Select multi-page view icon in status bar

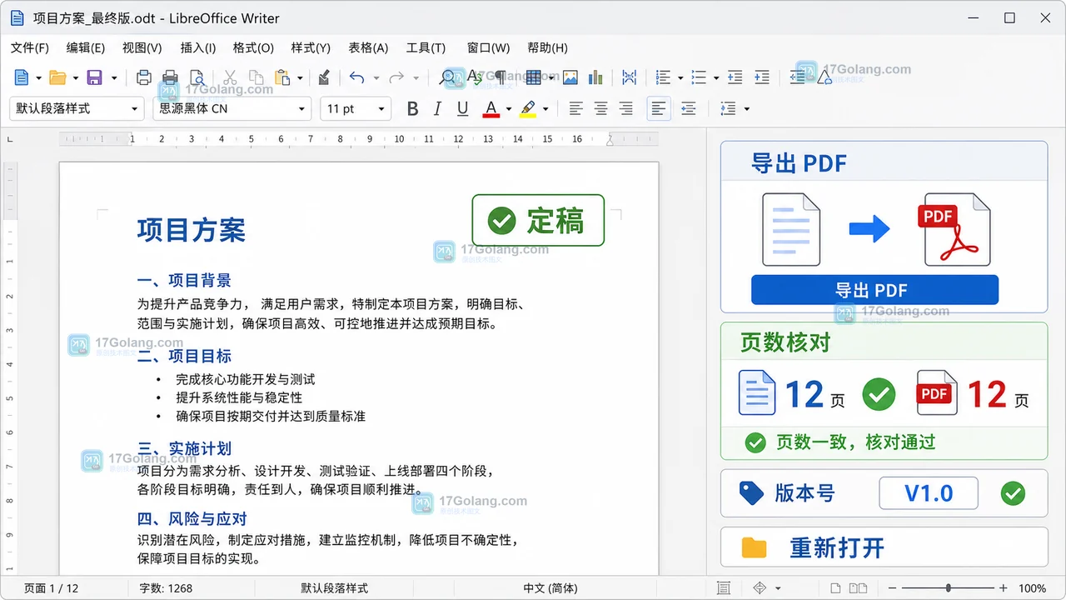[x=859, y=588]
